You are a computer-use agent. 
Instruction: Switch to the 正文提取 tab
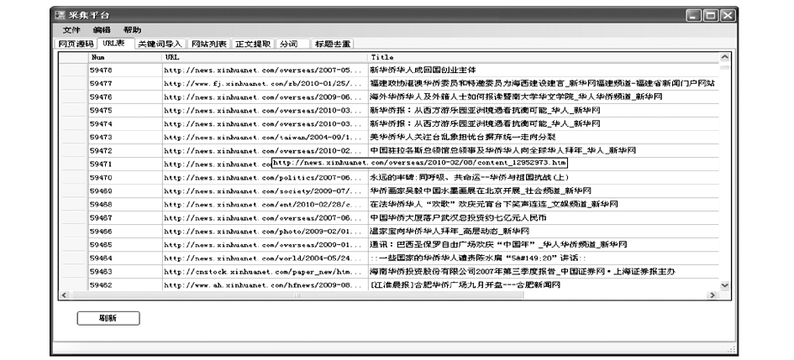(x=252, y=44)
